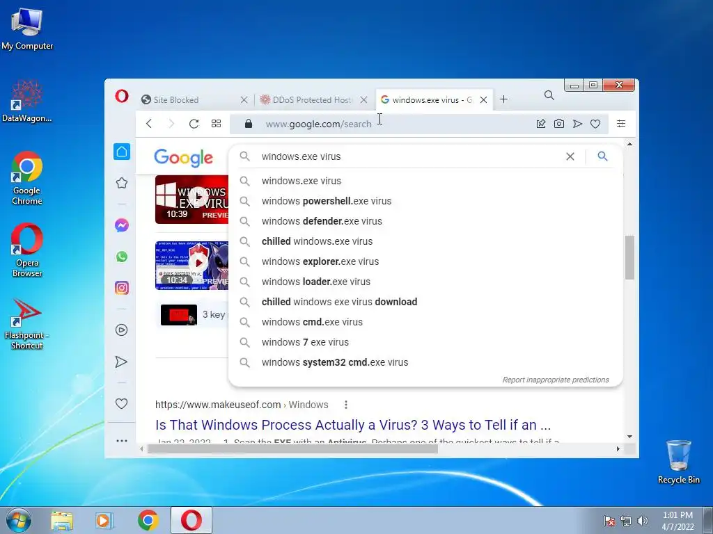Reload the current page
Screen dimensions: 713x534
(x=194, y=124)
